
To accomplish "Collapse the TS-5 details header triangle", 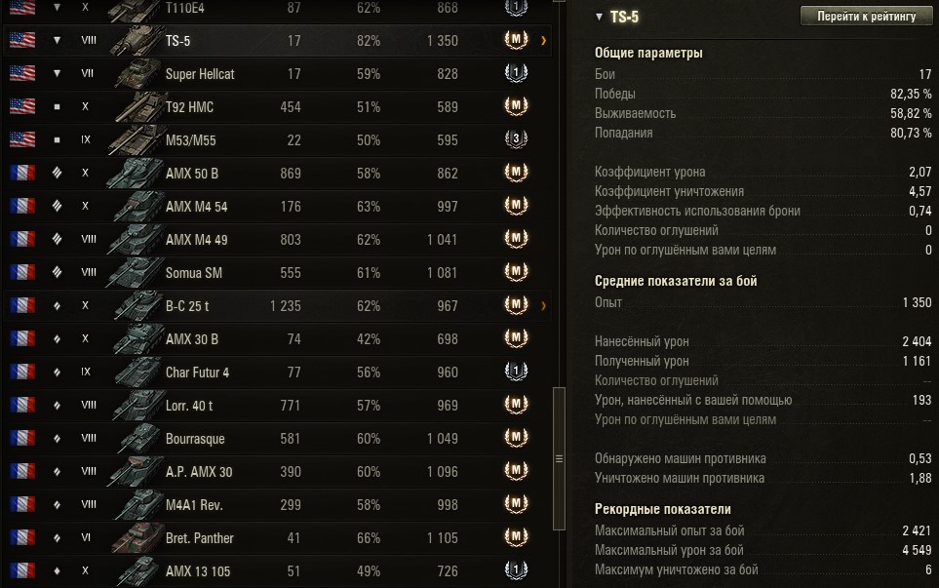I will click(x=599, y=17).
